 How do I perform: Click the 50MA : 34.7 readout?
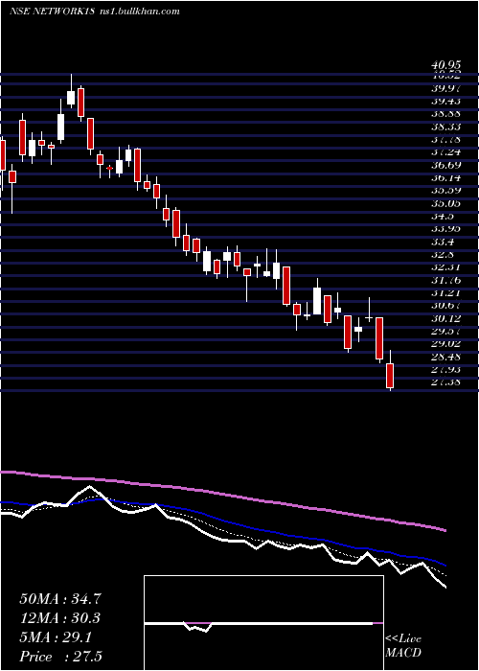pyautogui.click(x=60, y=599)
